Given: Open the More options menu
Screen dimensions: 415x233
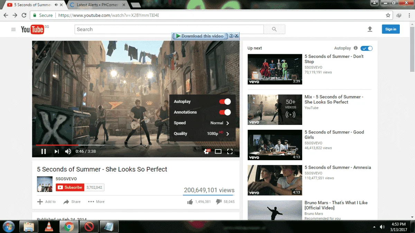Looking at the screenshot, I should (96, 202).
